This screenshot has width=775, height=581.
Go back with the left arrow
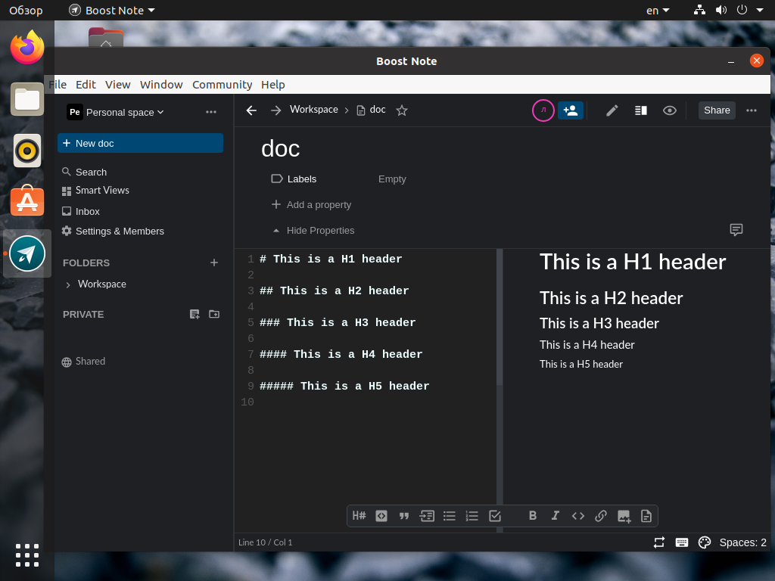[x=251, y=110]
